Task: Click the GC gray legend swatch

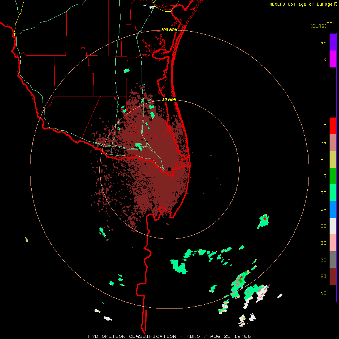Action: coord(333,260)
